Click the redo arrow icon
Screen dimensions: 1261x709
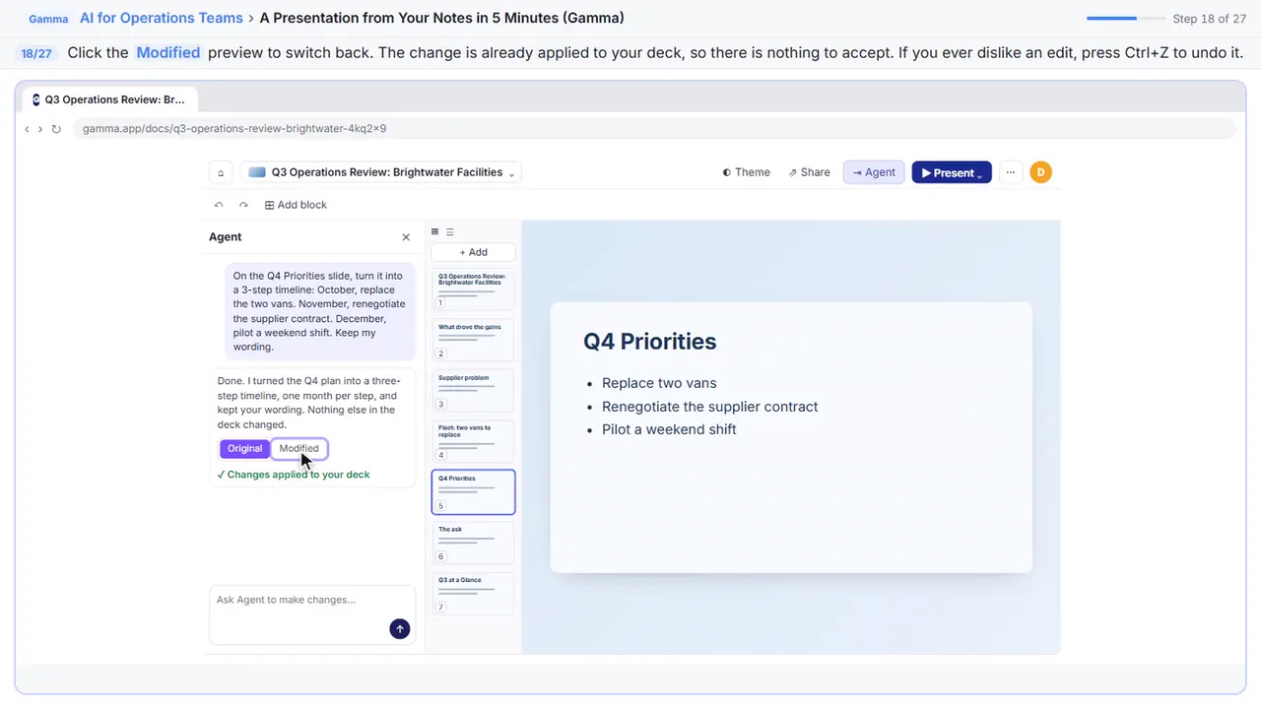click(243, 205)
